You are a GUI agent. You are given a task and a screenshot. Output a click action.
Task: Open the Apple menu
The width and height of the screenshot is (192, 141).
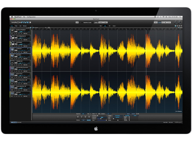pyautogui.click(x=12, y=17)
